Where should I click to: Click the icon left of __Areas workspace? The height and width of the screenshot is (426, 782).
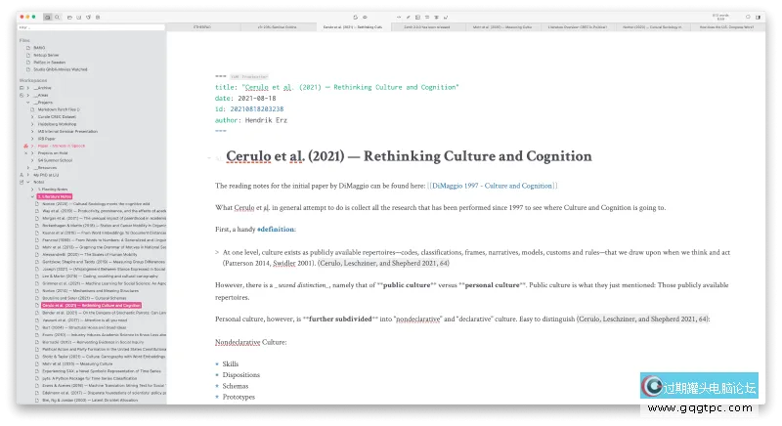click(x=22, y=95)
